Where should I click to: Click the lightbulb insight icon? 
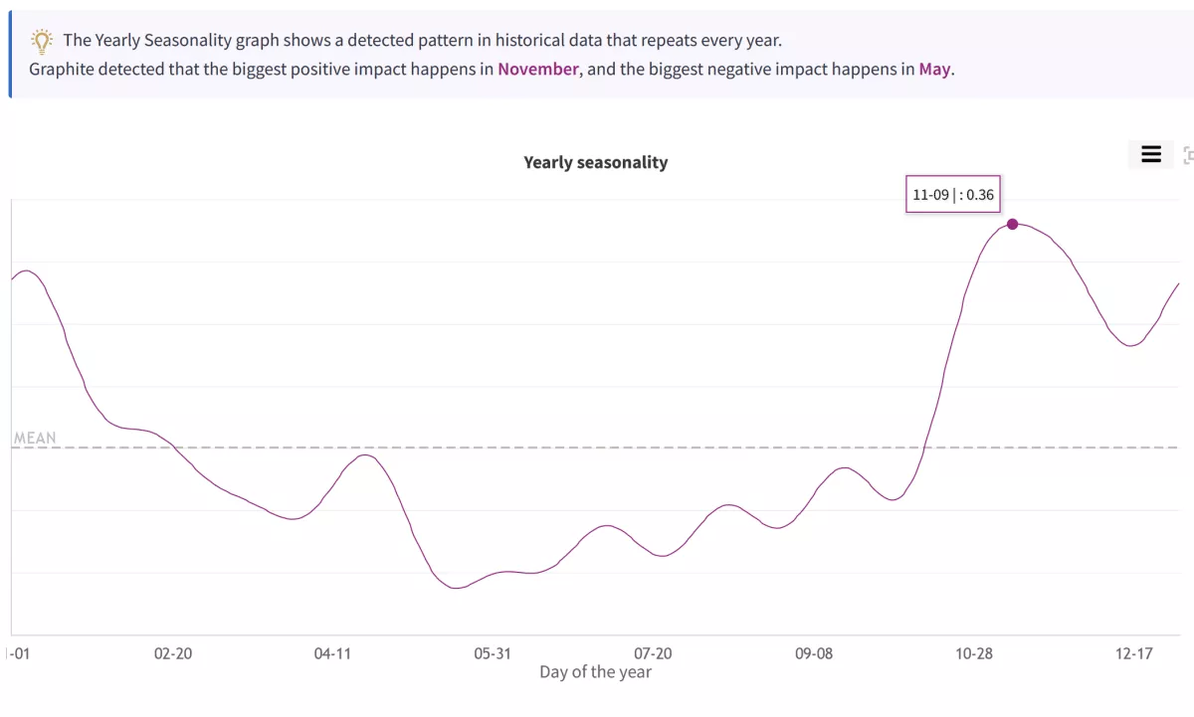click(x=41, y=41)
